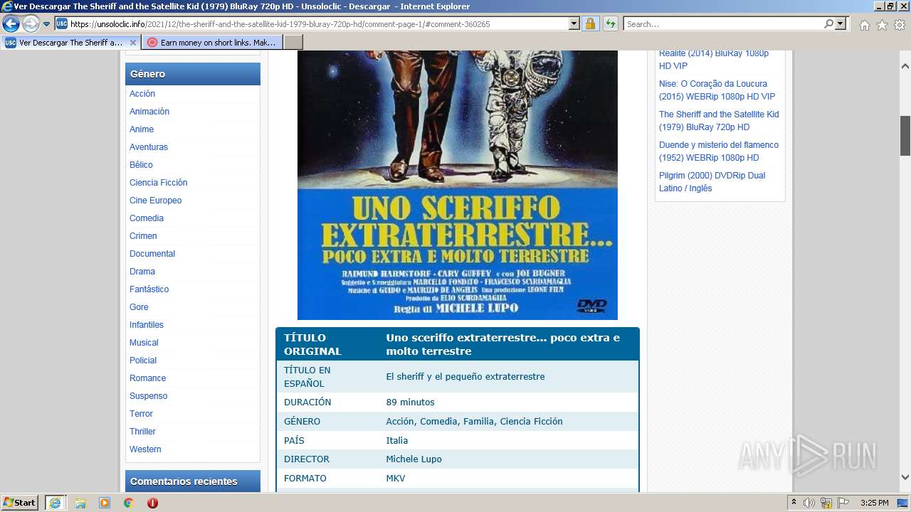
Task: Select the duration value 89 minutos
Action: pyautogui.click(x=410, y=402)
